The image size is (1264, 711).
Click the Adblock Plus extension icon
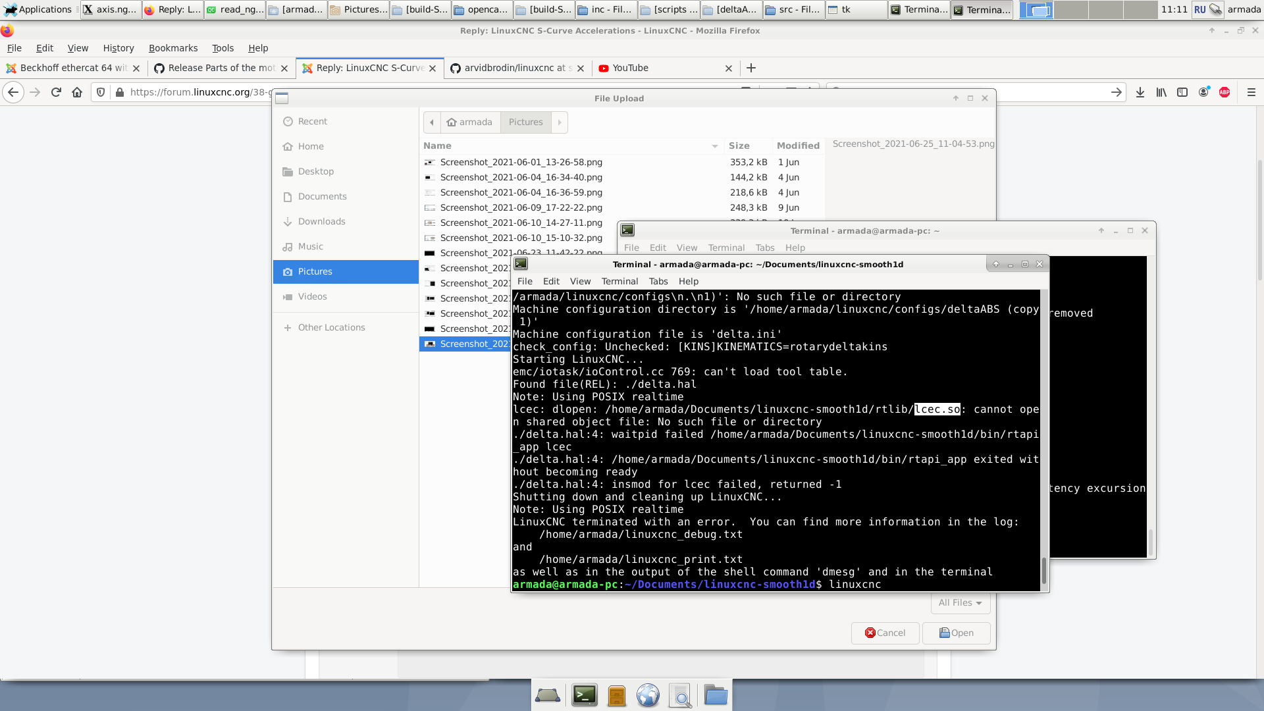click(x=1224, y=93)
